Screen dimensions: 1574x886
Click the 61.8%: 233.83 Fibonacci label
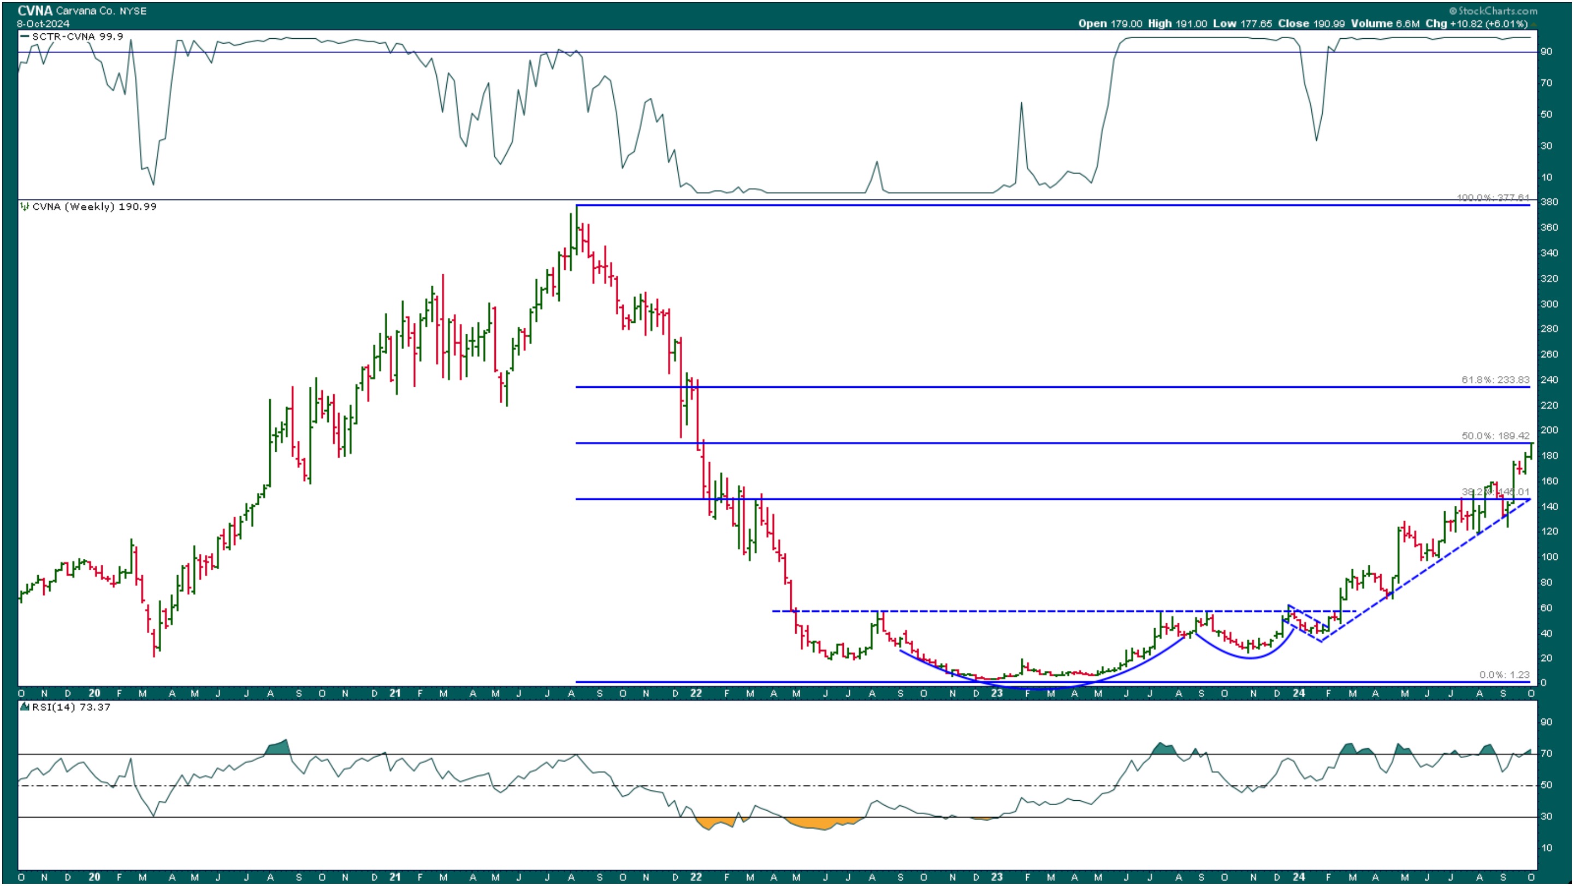coord(1495,380)
